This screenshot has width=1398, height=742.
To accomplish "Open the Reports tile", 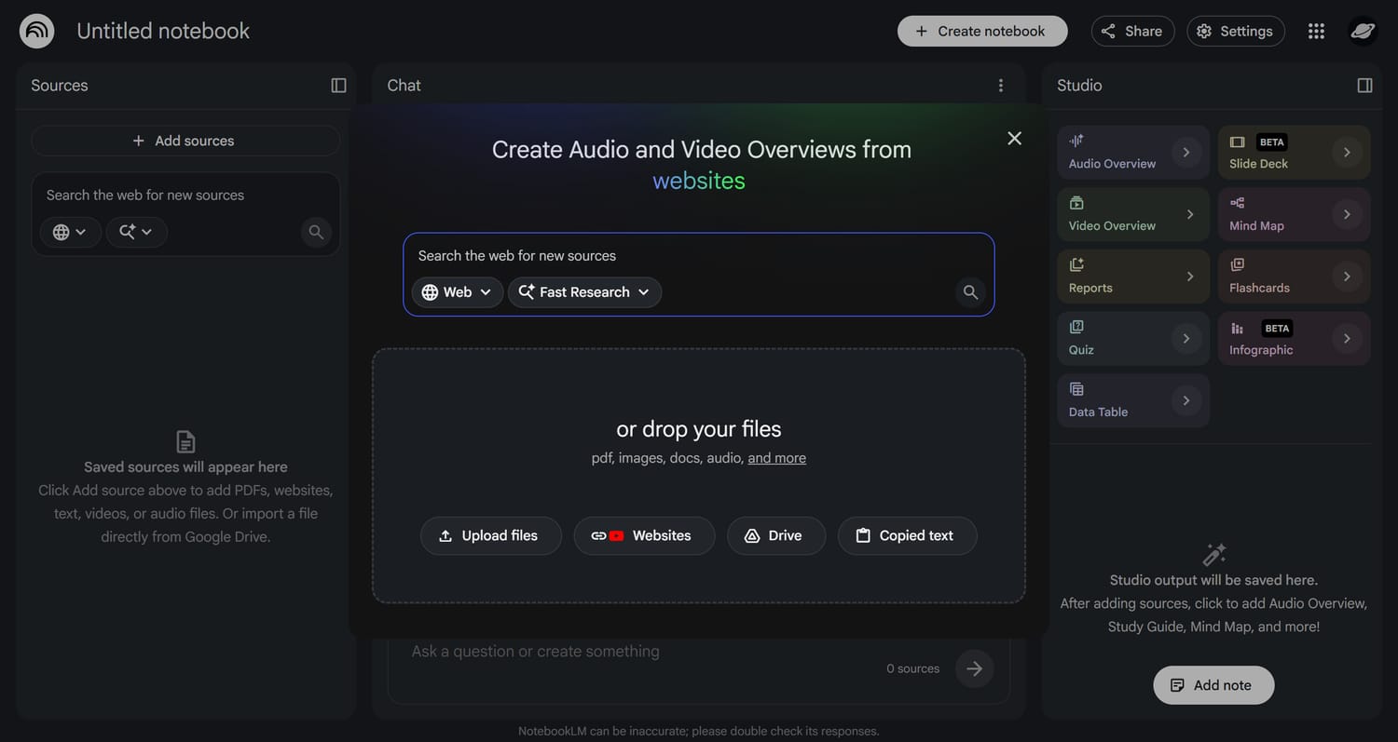I will pyautogui.click(x=1133, y=277).
